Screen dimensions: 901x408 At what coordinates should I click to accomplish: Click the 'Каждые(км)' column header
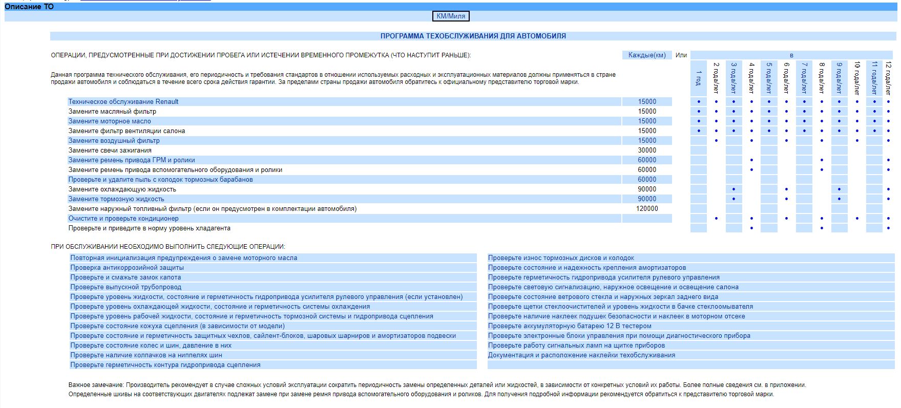[647, 55]
